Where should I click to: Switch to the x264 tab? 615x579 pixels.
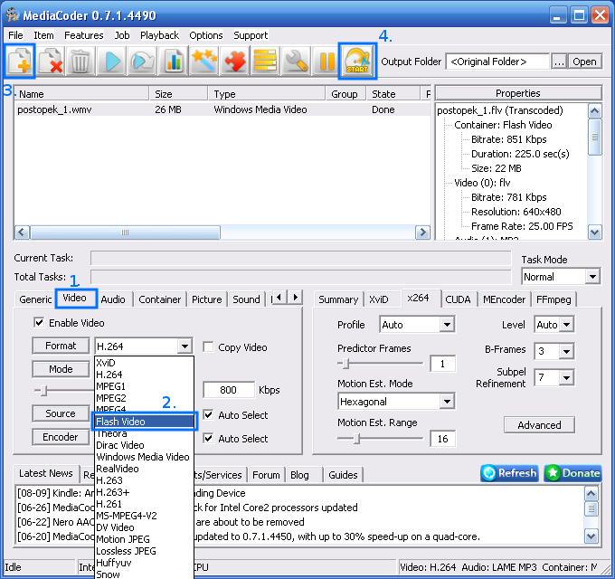pyautogui.click(x=418, y=299)
